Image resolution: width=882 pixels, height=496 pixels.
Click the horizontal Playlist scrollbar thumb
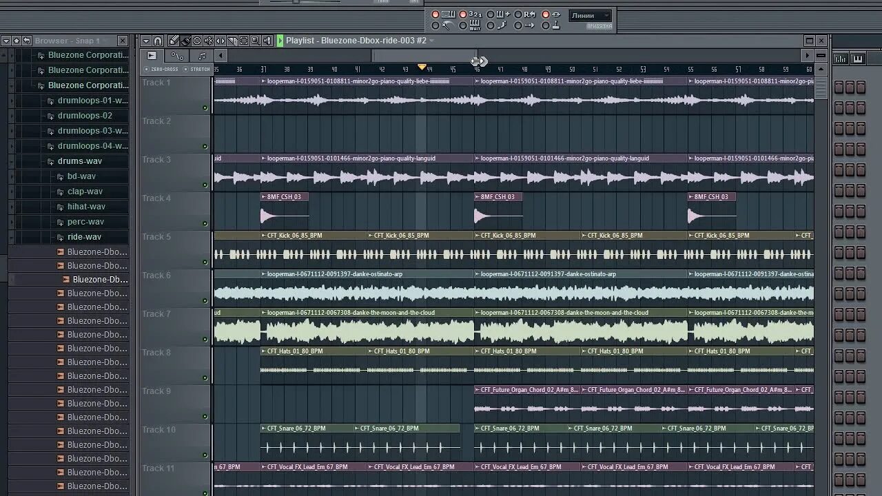point(424,56)
